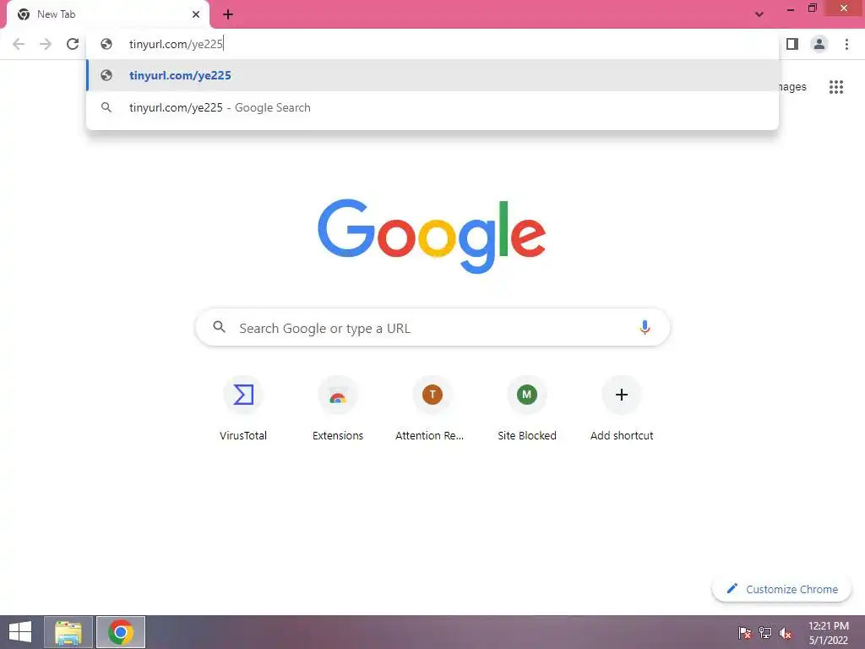The height and width of the screenshot is (649, 865).
Task: Click the browser forward arrow
Action: pos(46,44)
